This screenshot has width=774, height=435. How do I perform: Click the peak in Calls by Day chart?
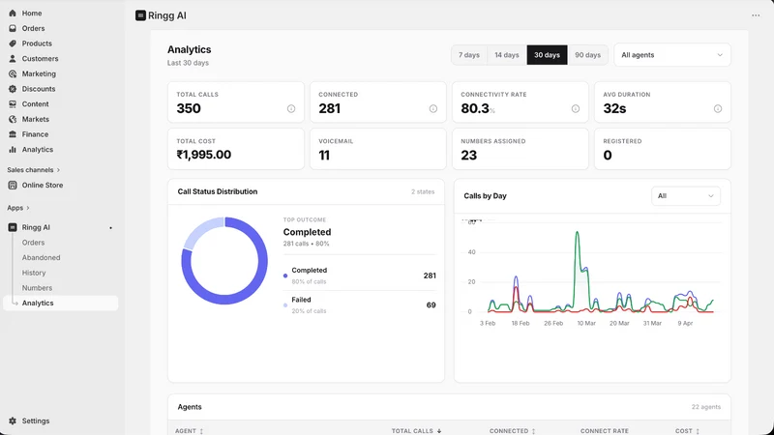pyautogui.click(x=577, y=233)
